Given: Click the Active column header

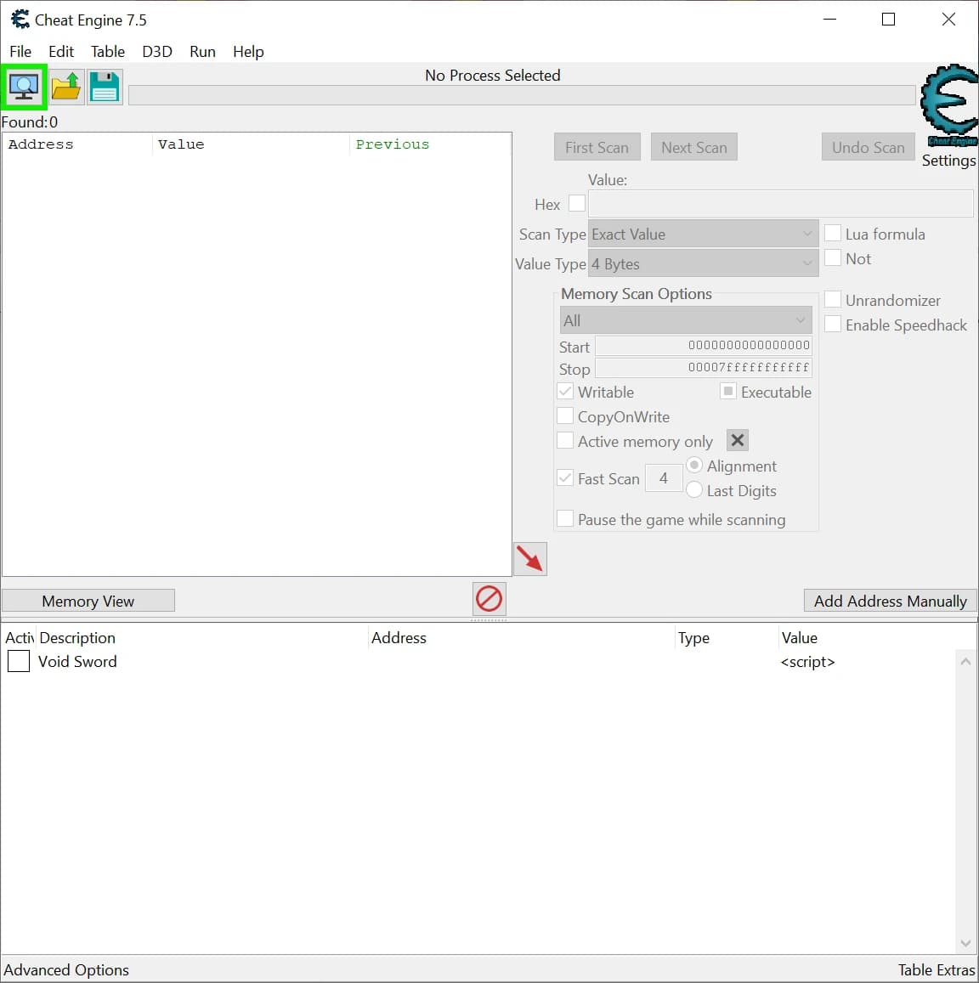Looking at the screenshot, I should (19, 637).
